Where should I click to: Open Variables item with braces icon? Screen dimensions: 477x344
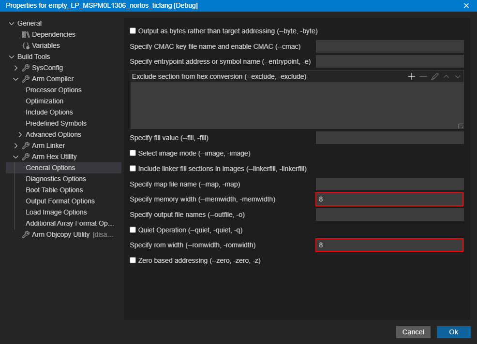click(45, 45)
